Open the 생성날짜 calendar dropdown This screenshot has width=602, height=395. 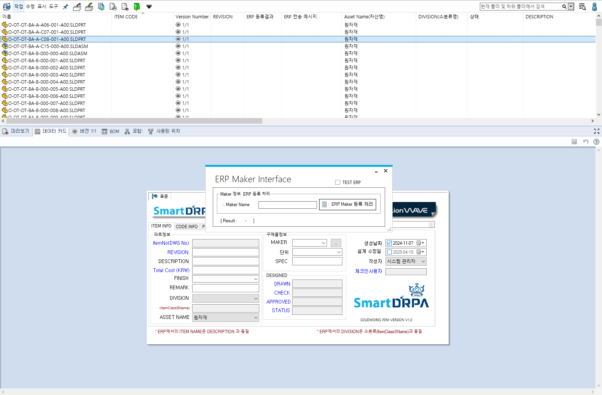[421, 243]
